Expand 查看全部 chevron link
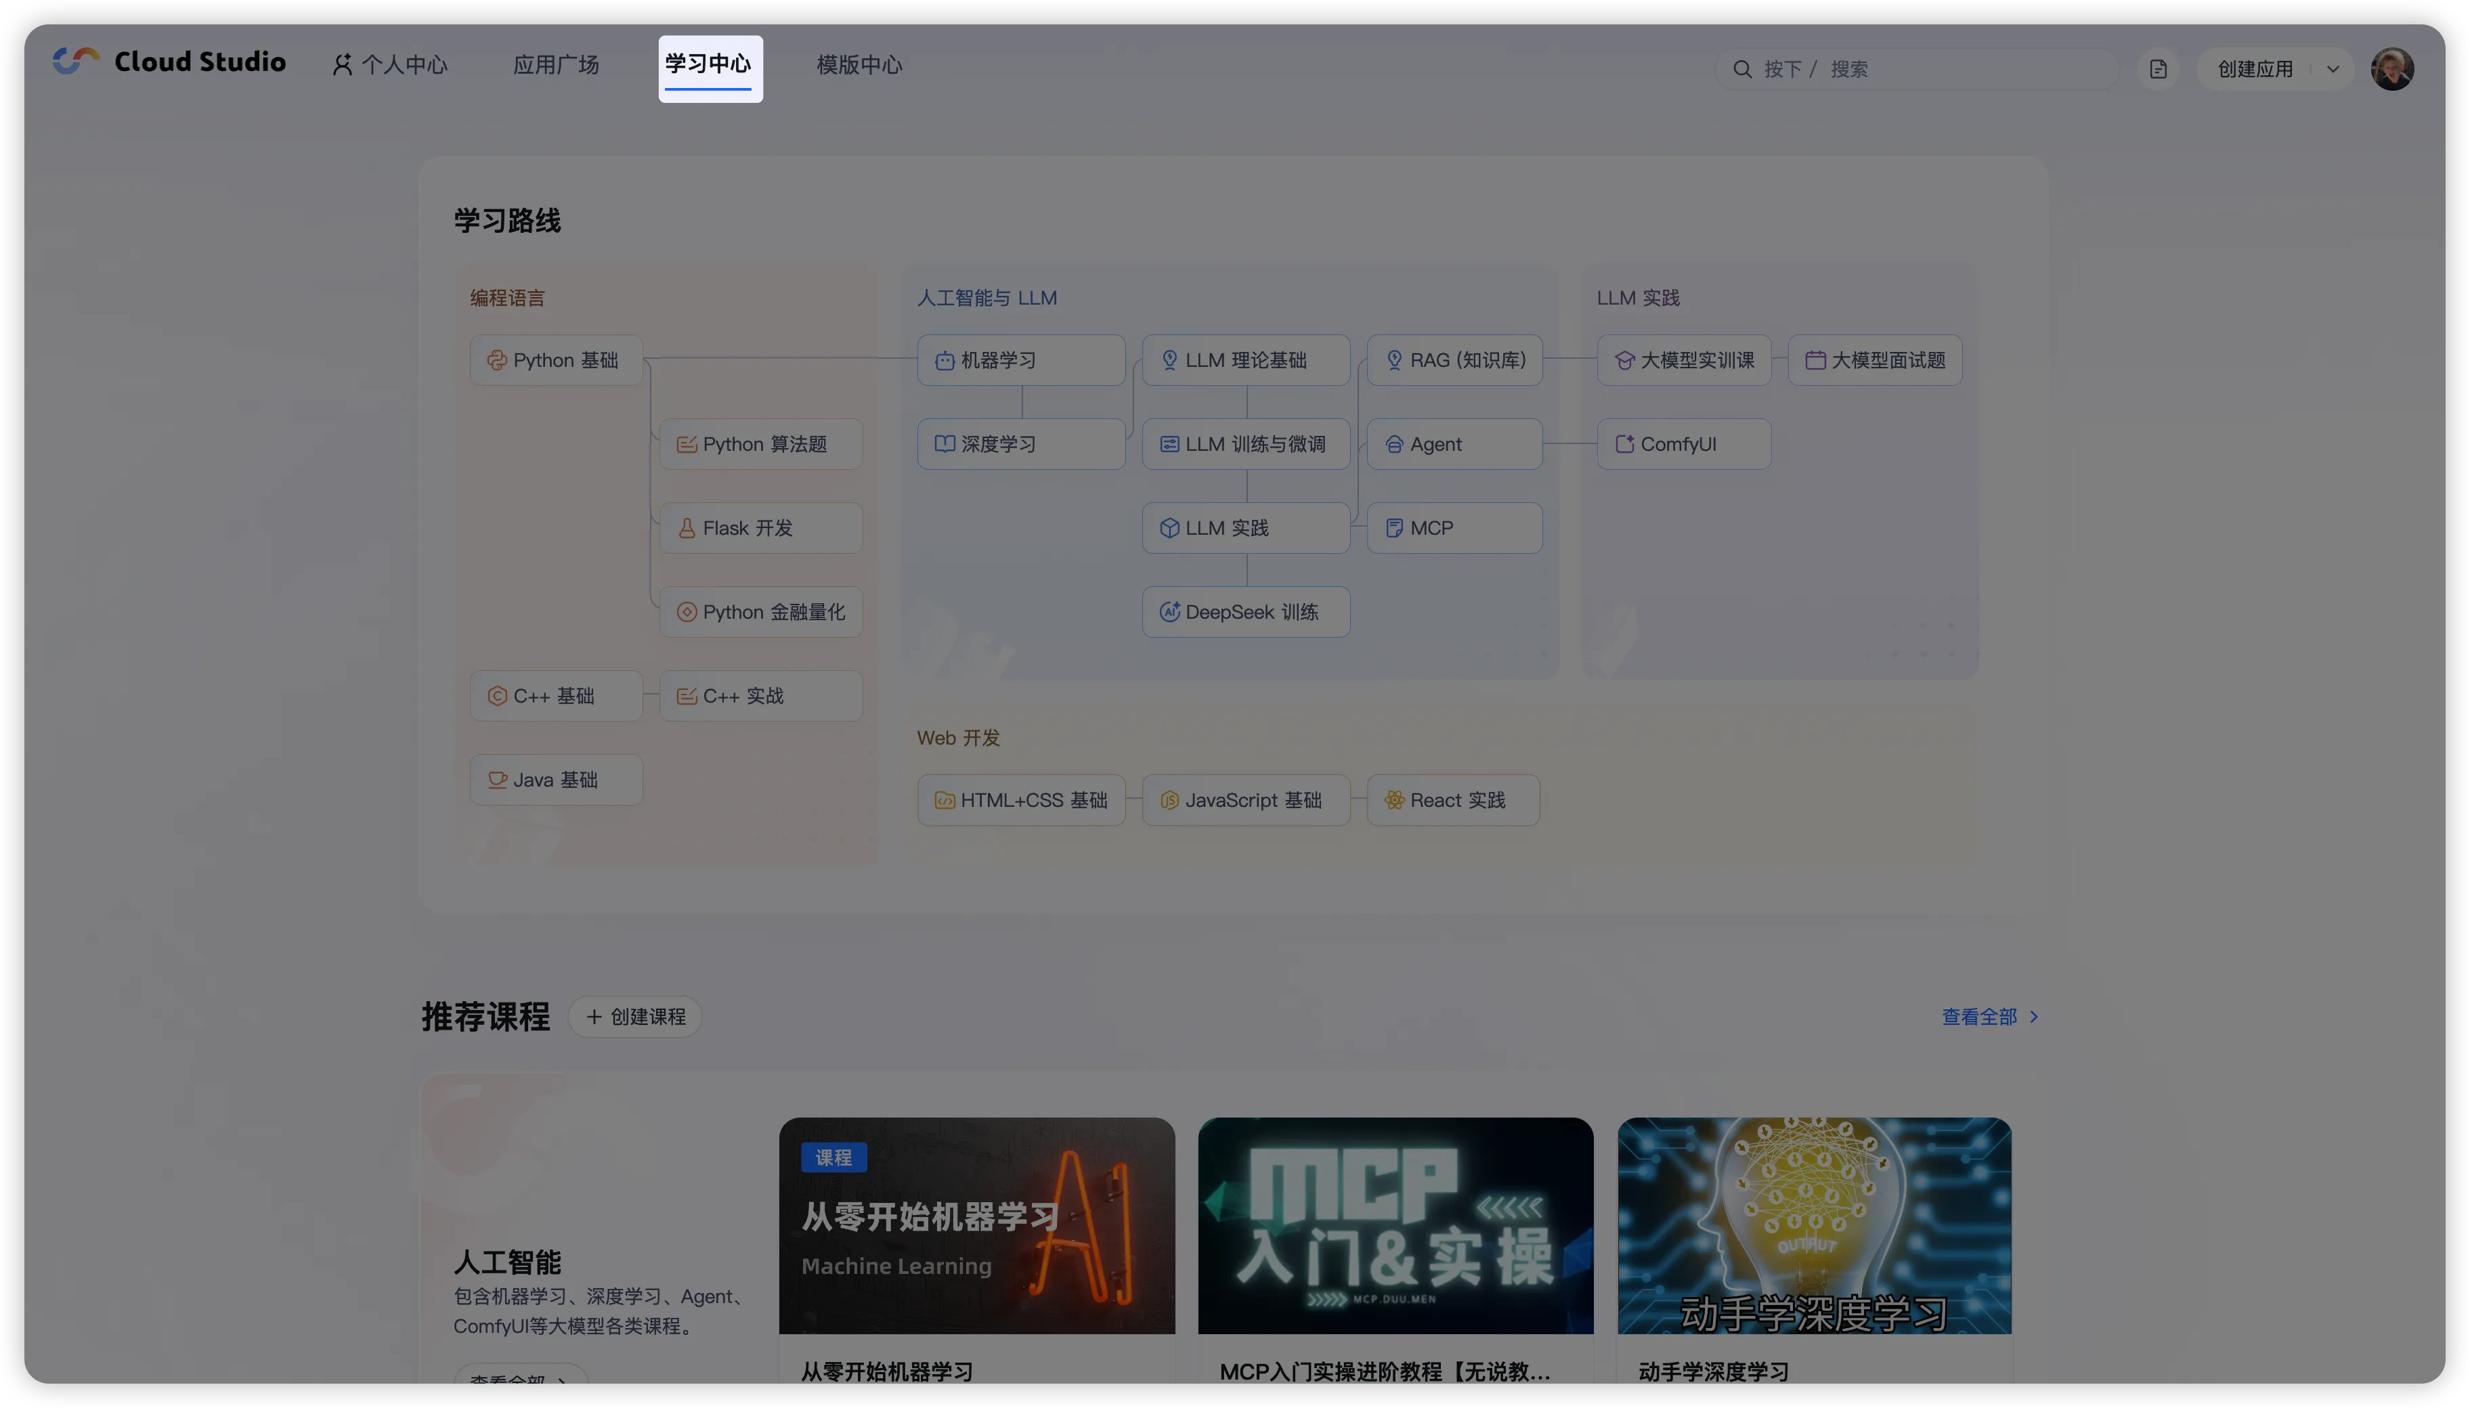The height and width of the screenshot is (1408, 2470). [2034, 1016]
